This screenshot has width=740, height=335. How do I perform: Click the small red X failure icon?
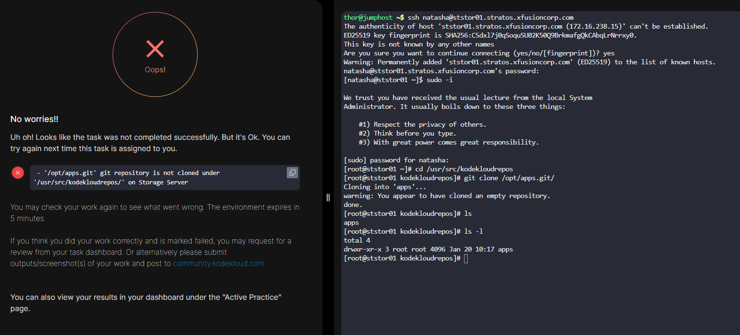18,173
